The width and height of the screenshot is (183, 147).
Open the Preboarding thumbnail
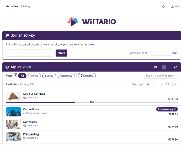point(13,137)
